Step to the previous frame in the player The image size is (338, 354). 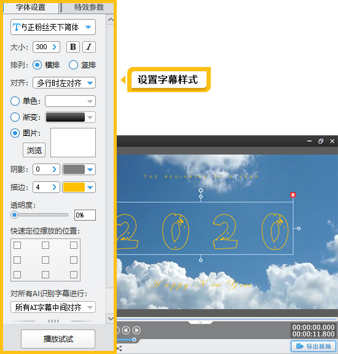[x=126, y=330]
